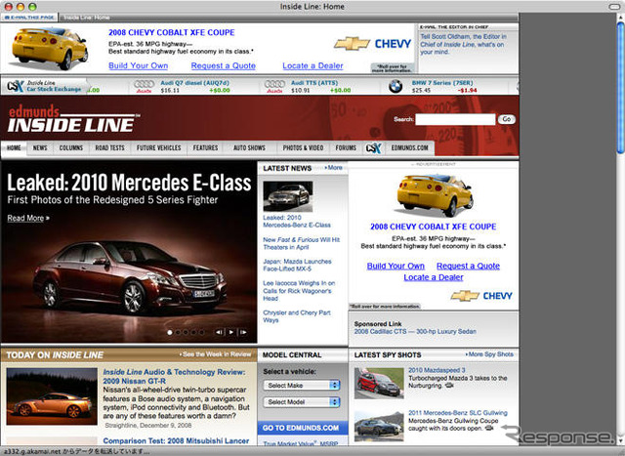Open the Features navigation tab
The height and width of the screenshot is (456, 625).
205,147
